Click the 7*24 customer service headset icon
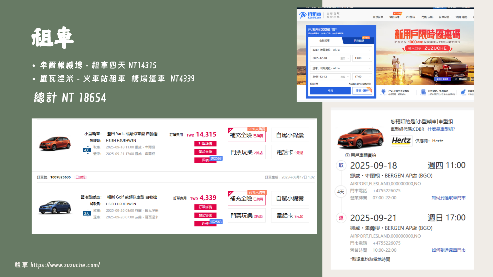Screen dimensions: 493x277 [x=383, y=92]
